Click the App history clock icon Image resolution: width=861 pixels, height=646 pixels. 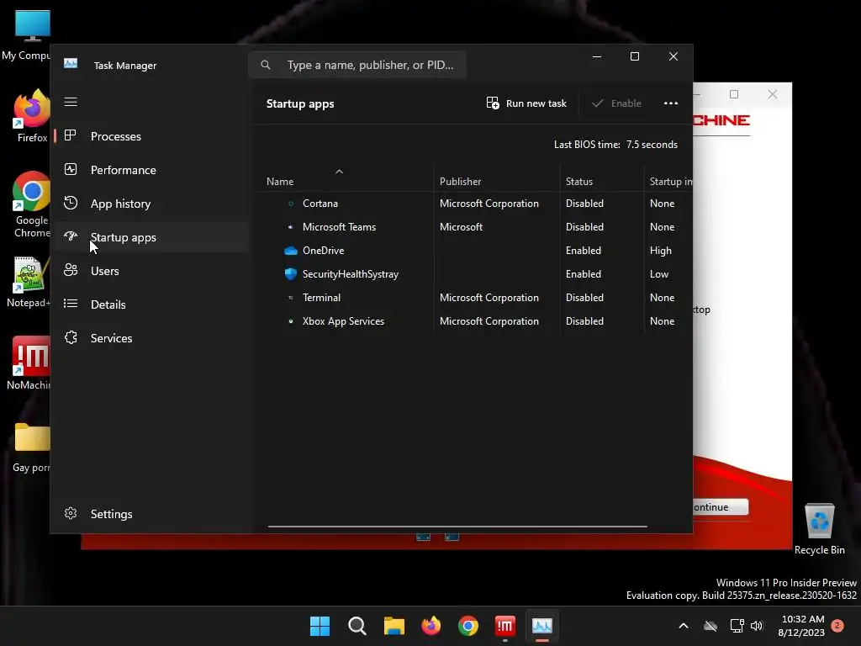pyautogui.click(x=71, y=204)
